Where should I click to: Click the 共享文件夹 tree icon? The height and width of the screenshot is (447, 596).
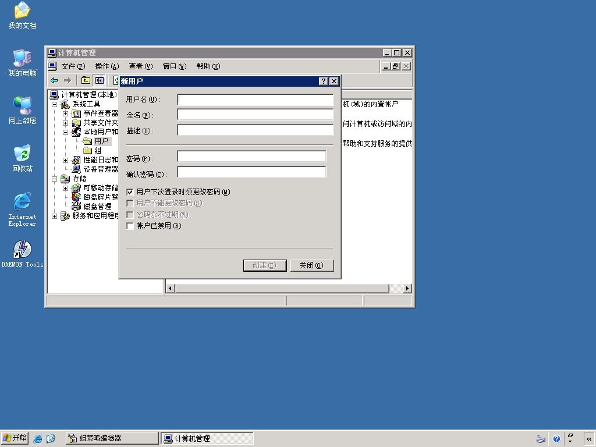click(76, 122)
